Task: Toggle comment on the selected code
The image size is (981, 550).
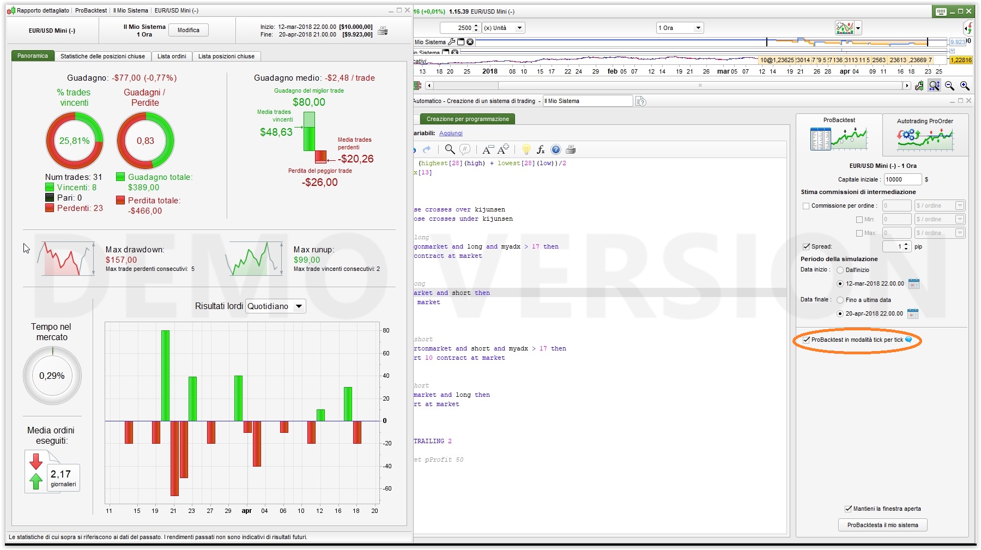Action: [465, 149]
